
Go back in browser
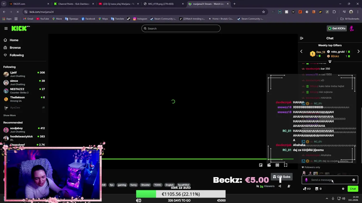pos(4,12)
